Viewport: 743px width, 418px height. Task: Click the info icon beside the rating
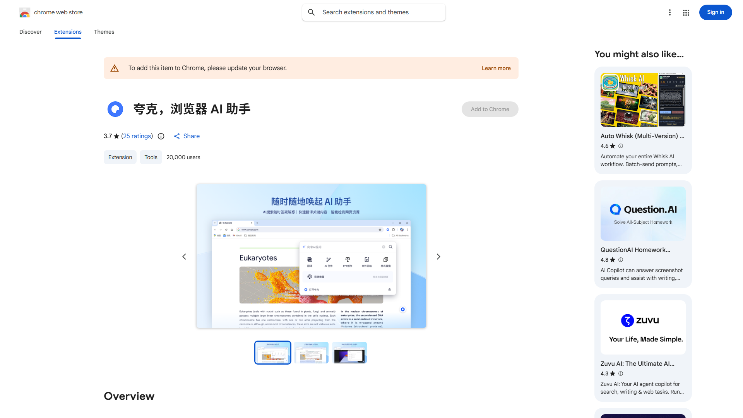(x=161, y=136)
